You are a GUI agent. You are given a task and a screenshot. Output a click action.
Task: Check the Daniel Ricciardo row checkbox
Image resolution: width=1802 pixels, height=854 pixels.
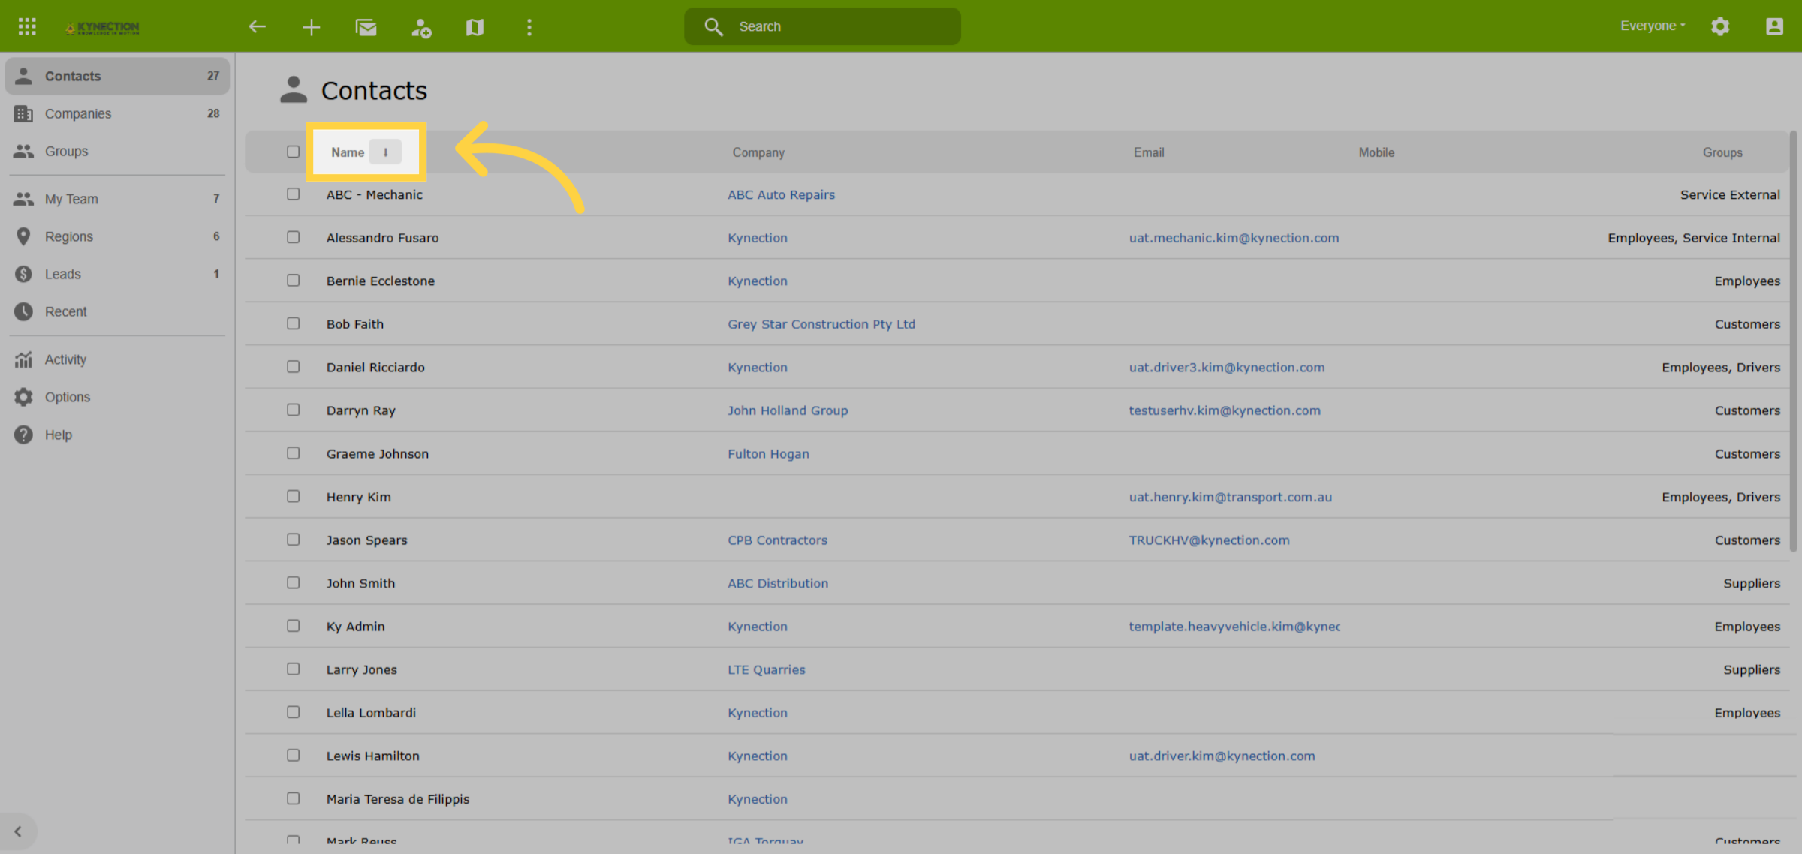293,366
